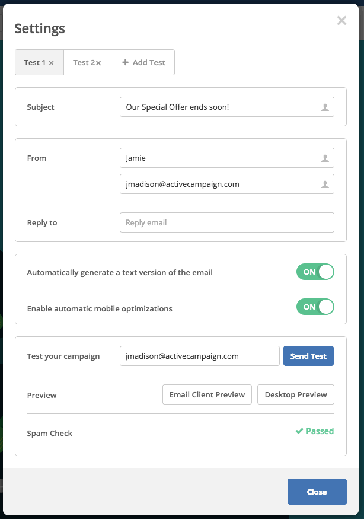The width and height of the screenshot is (364, 519).
Task: Click the blue Close button
Action: (317, 492)
